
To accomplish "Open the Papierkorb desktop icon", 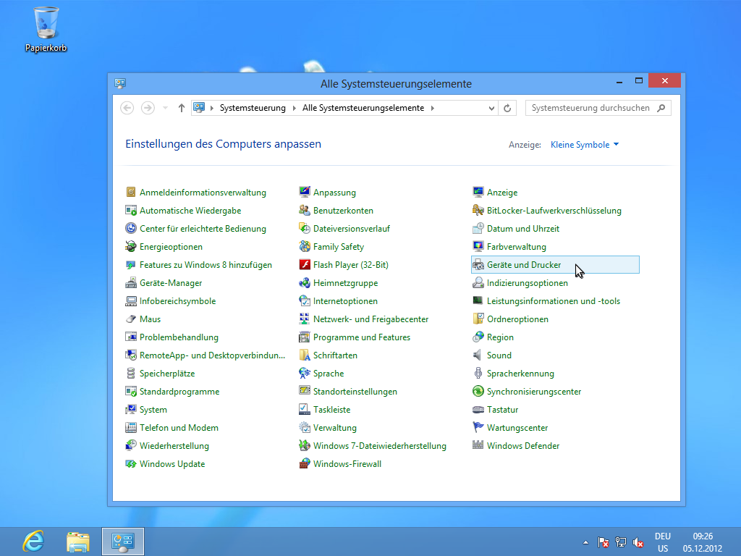I will (46, 29).
